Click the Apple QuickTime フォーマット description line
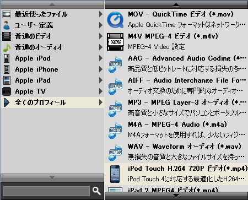 tap(187, 25)
